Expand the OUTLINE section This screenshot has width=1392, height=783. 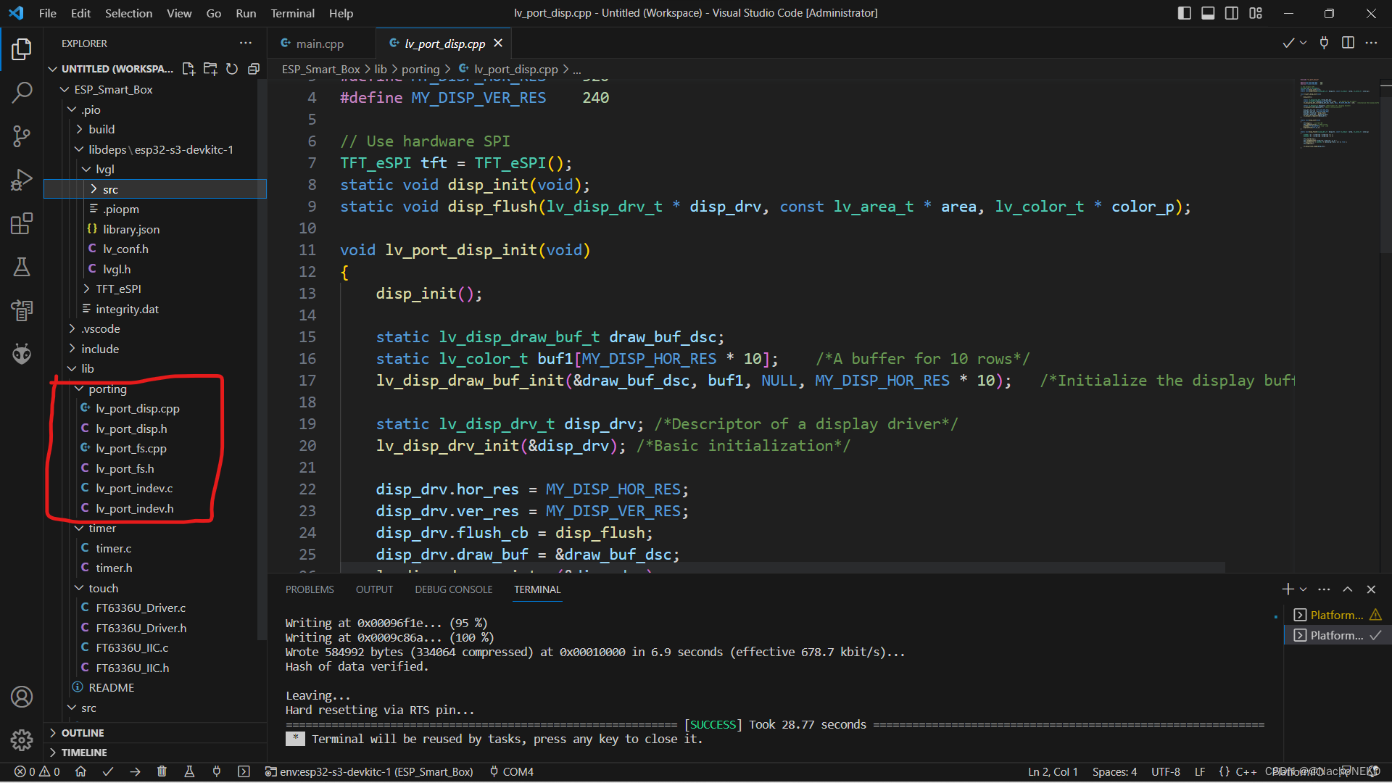tap(82, 733)
